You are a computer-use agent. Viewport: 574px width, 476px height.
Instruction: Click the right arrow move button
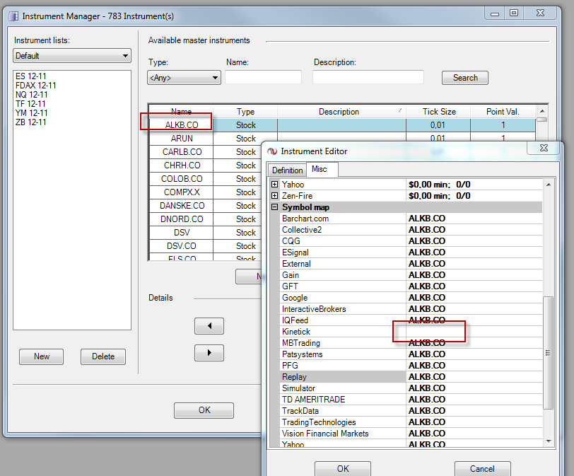coord(209,353)
